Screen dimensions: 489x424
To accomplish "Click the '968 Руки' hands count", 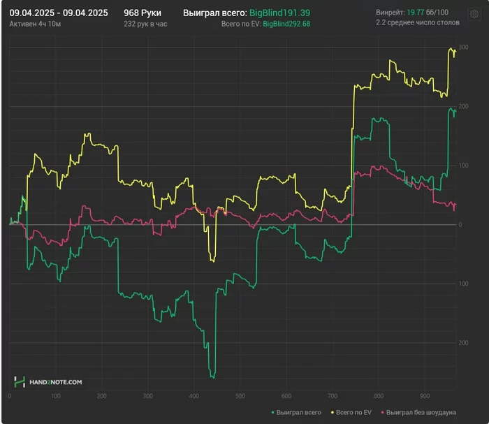I will [x=142, y=13].
